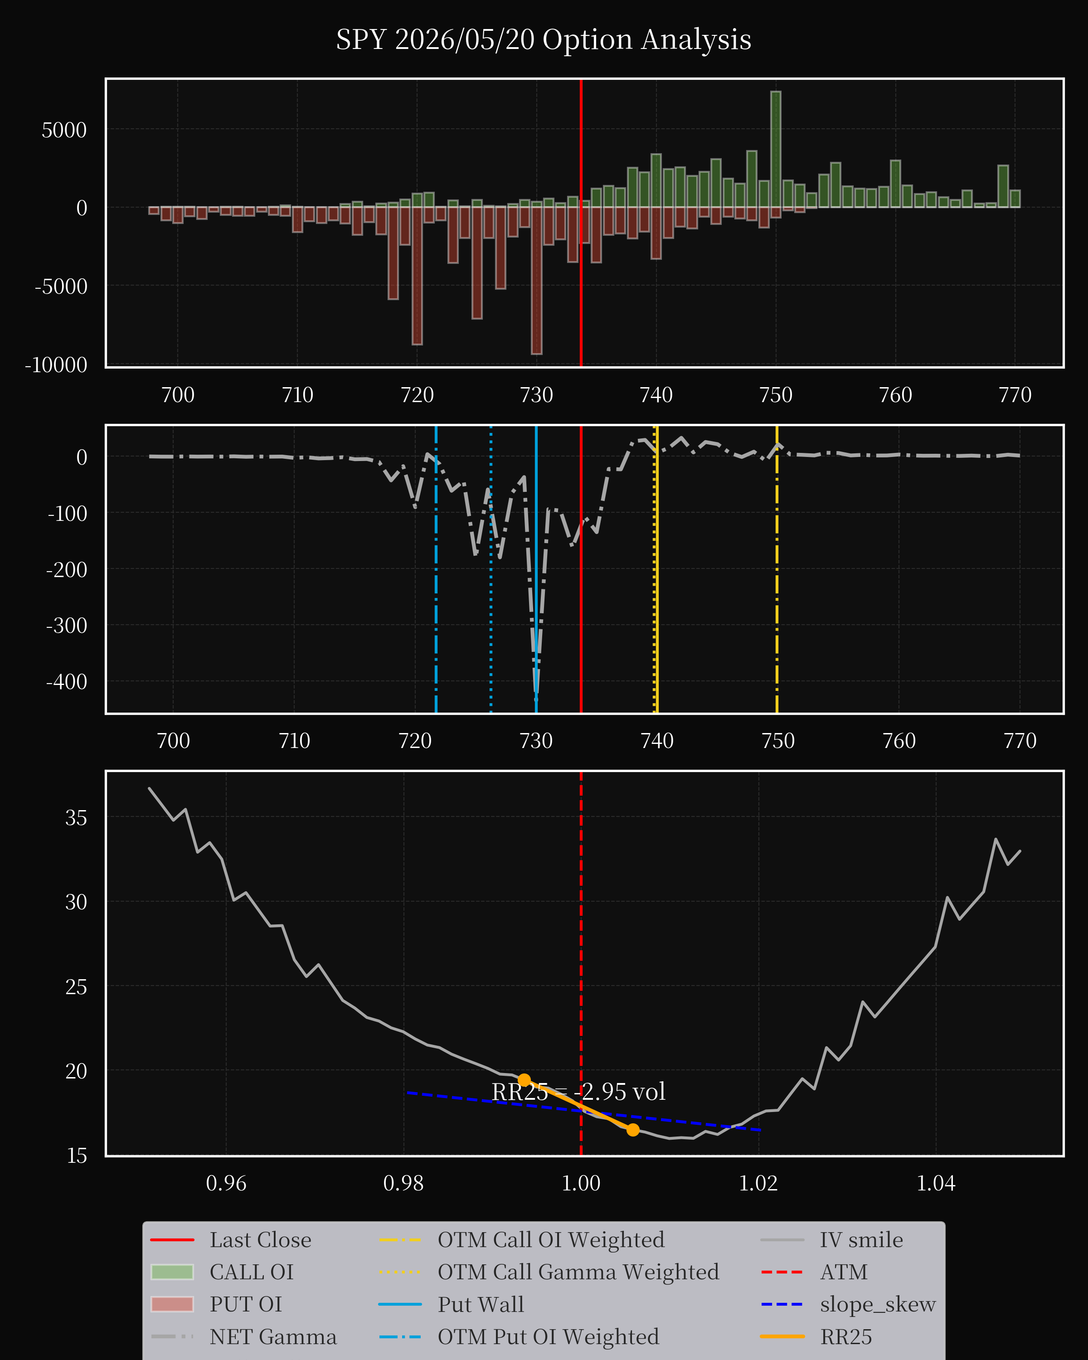Click the ATM legend label
The image size is (1088, 1360).
point(844,1273)
